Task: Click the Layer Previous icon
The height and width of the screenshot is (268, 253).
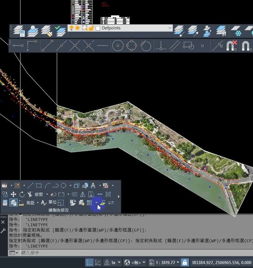Action: click(x=179, y=31)
